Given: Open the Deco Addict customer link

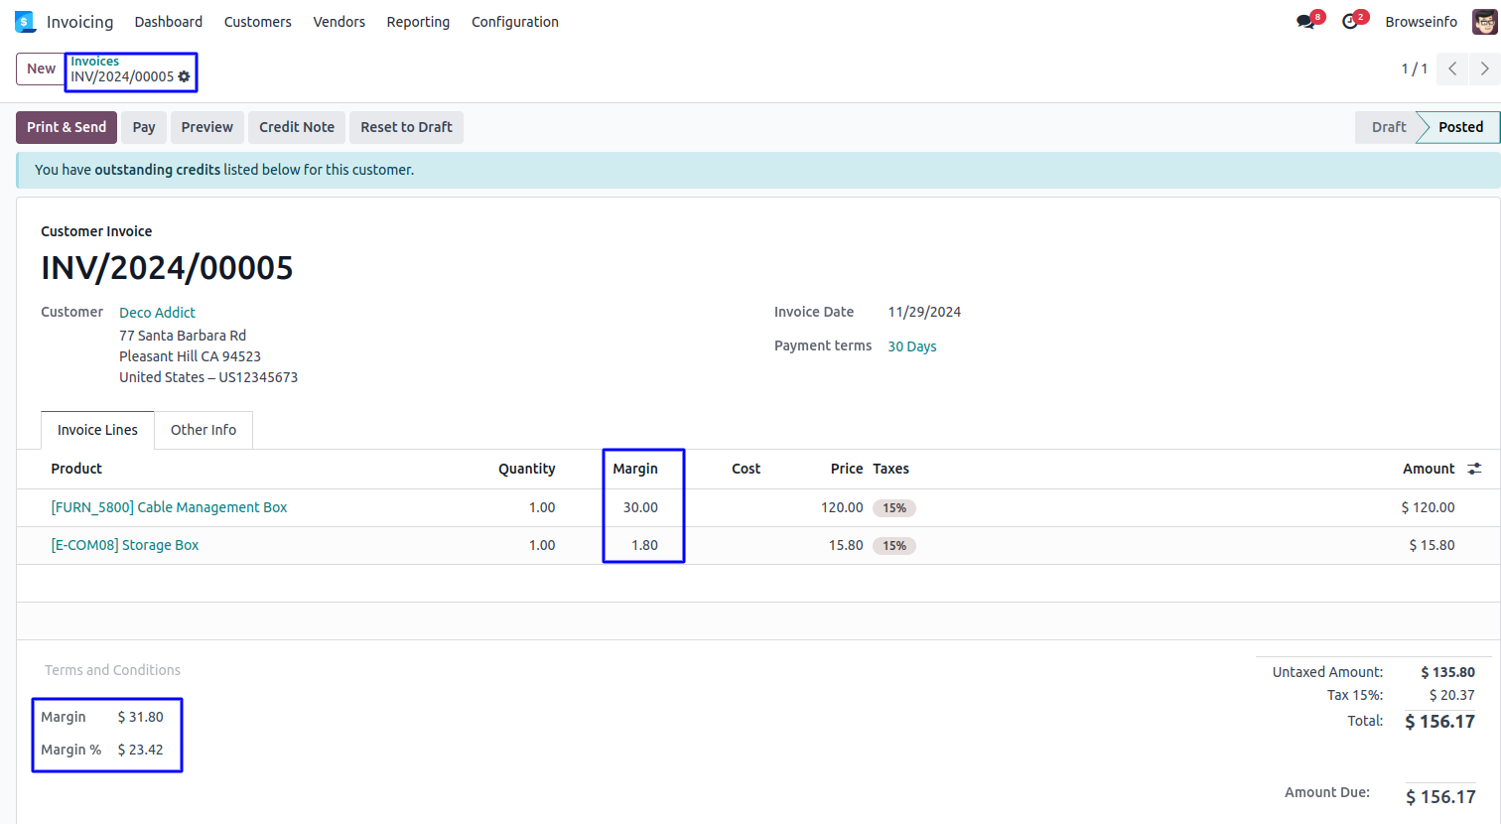Looking at the screenshot, I should point(157,313).
